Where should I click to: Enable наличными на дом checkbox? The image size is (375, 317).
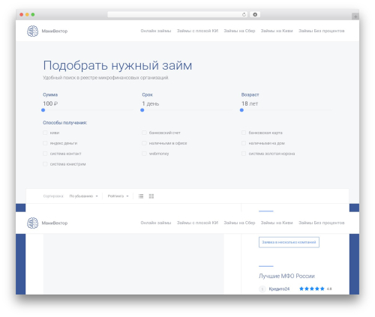coord(244,143)
